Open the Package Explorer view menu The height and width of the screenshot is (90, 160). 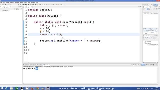point(21,9)
